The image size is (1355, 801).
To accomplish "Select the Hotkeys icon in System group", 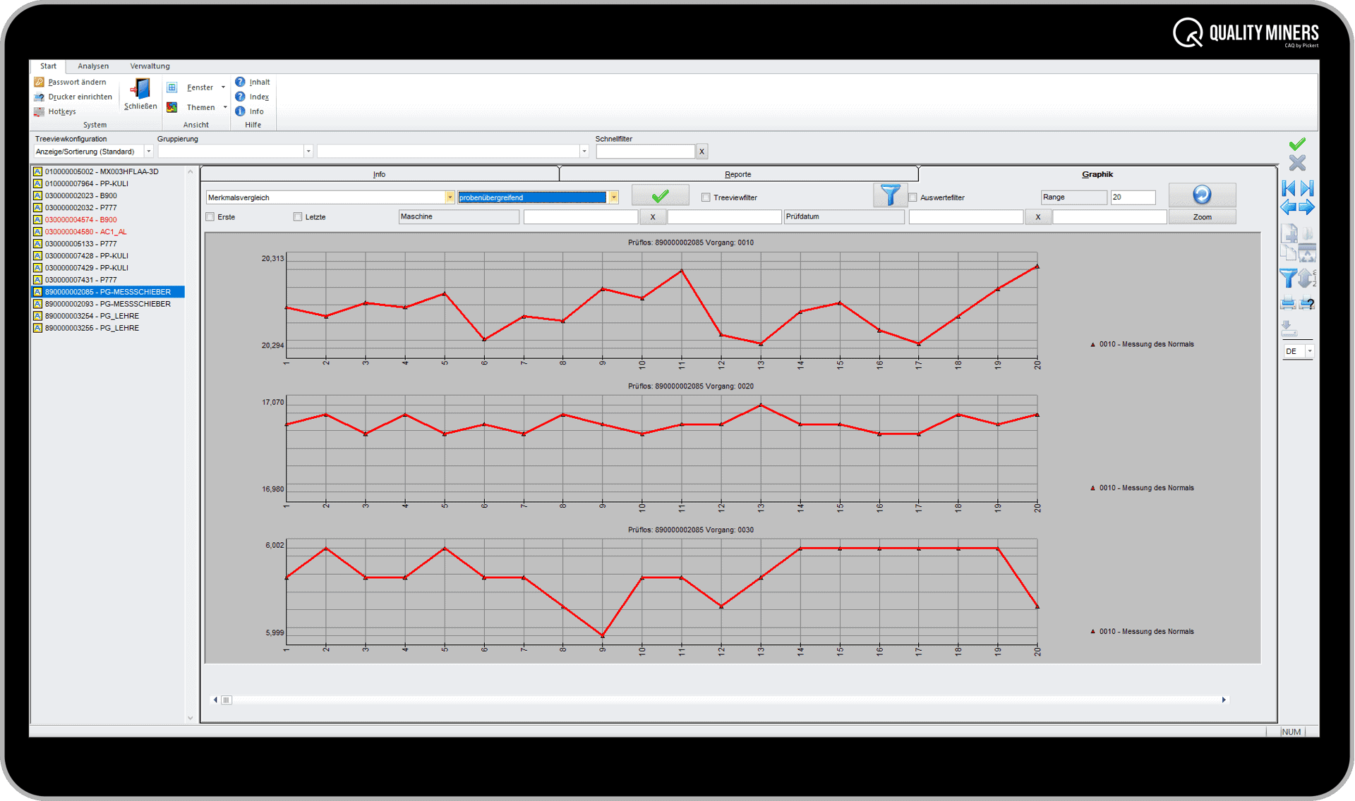I will [40, 111].
